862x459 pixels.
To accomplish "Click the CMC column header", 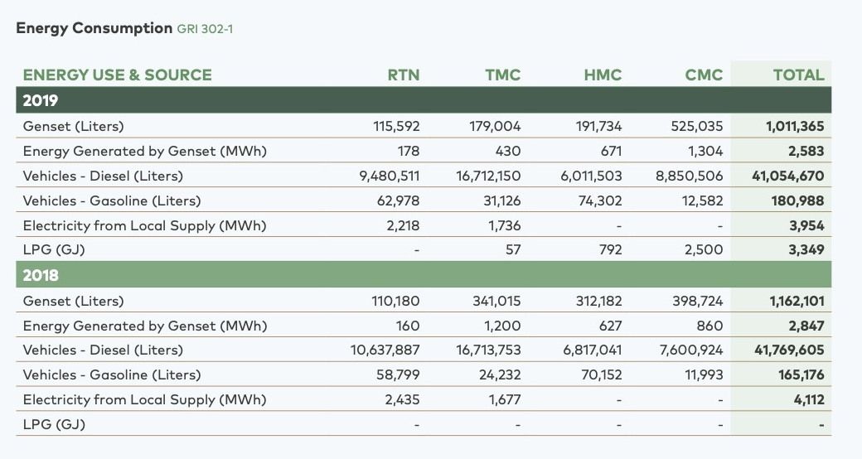I will 704,75.
